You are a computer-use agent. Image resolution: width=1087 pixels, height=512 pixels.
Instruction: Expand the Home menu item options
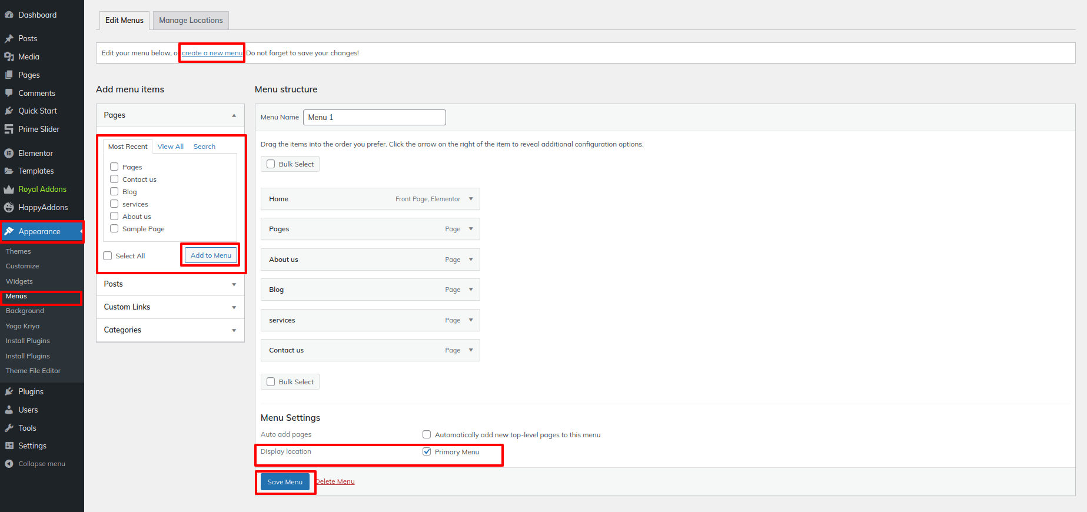(471, 199)
